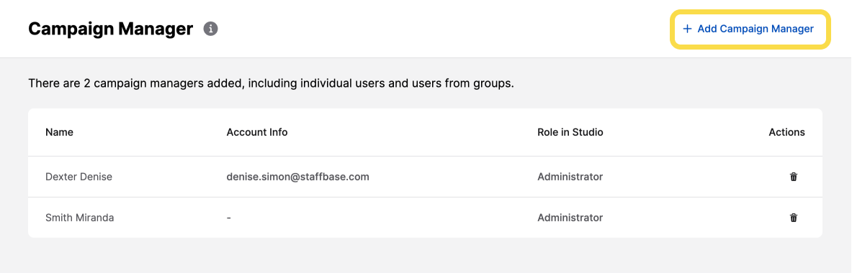Click the info icon beside Campaign Manager

(x=211, y=29)
